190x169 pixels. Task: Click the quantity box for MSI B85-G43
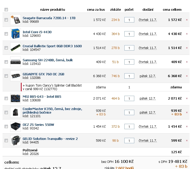tap(129, 99)
